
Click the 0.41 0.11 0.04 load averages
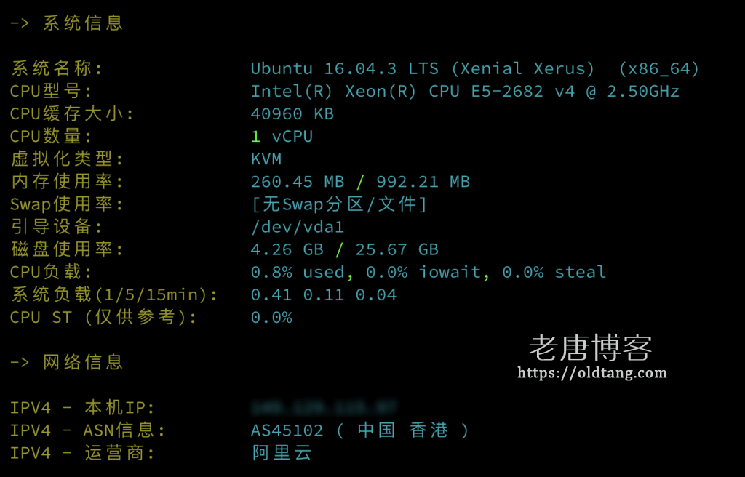click(x=323, y=294)
